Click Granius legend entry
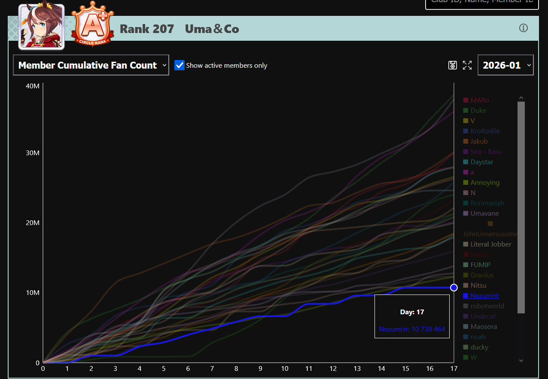This screenshot has height=379, width=548. pyautogui.click(x=478, y=275)
